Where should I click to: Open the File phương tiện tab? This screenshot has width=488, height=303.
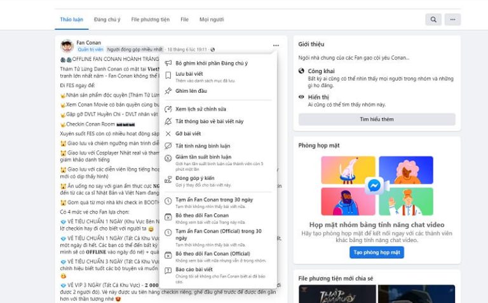[x=151, y=20]
